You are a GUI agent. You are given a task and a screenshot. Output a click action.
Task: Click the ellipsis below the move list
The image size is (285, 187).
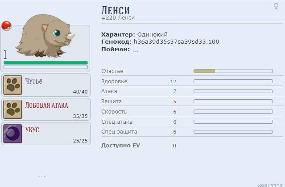[42, 176]
